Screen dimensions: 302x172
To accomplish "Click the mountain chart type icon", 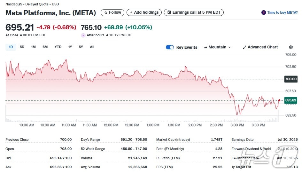I will [205, 47].
